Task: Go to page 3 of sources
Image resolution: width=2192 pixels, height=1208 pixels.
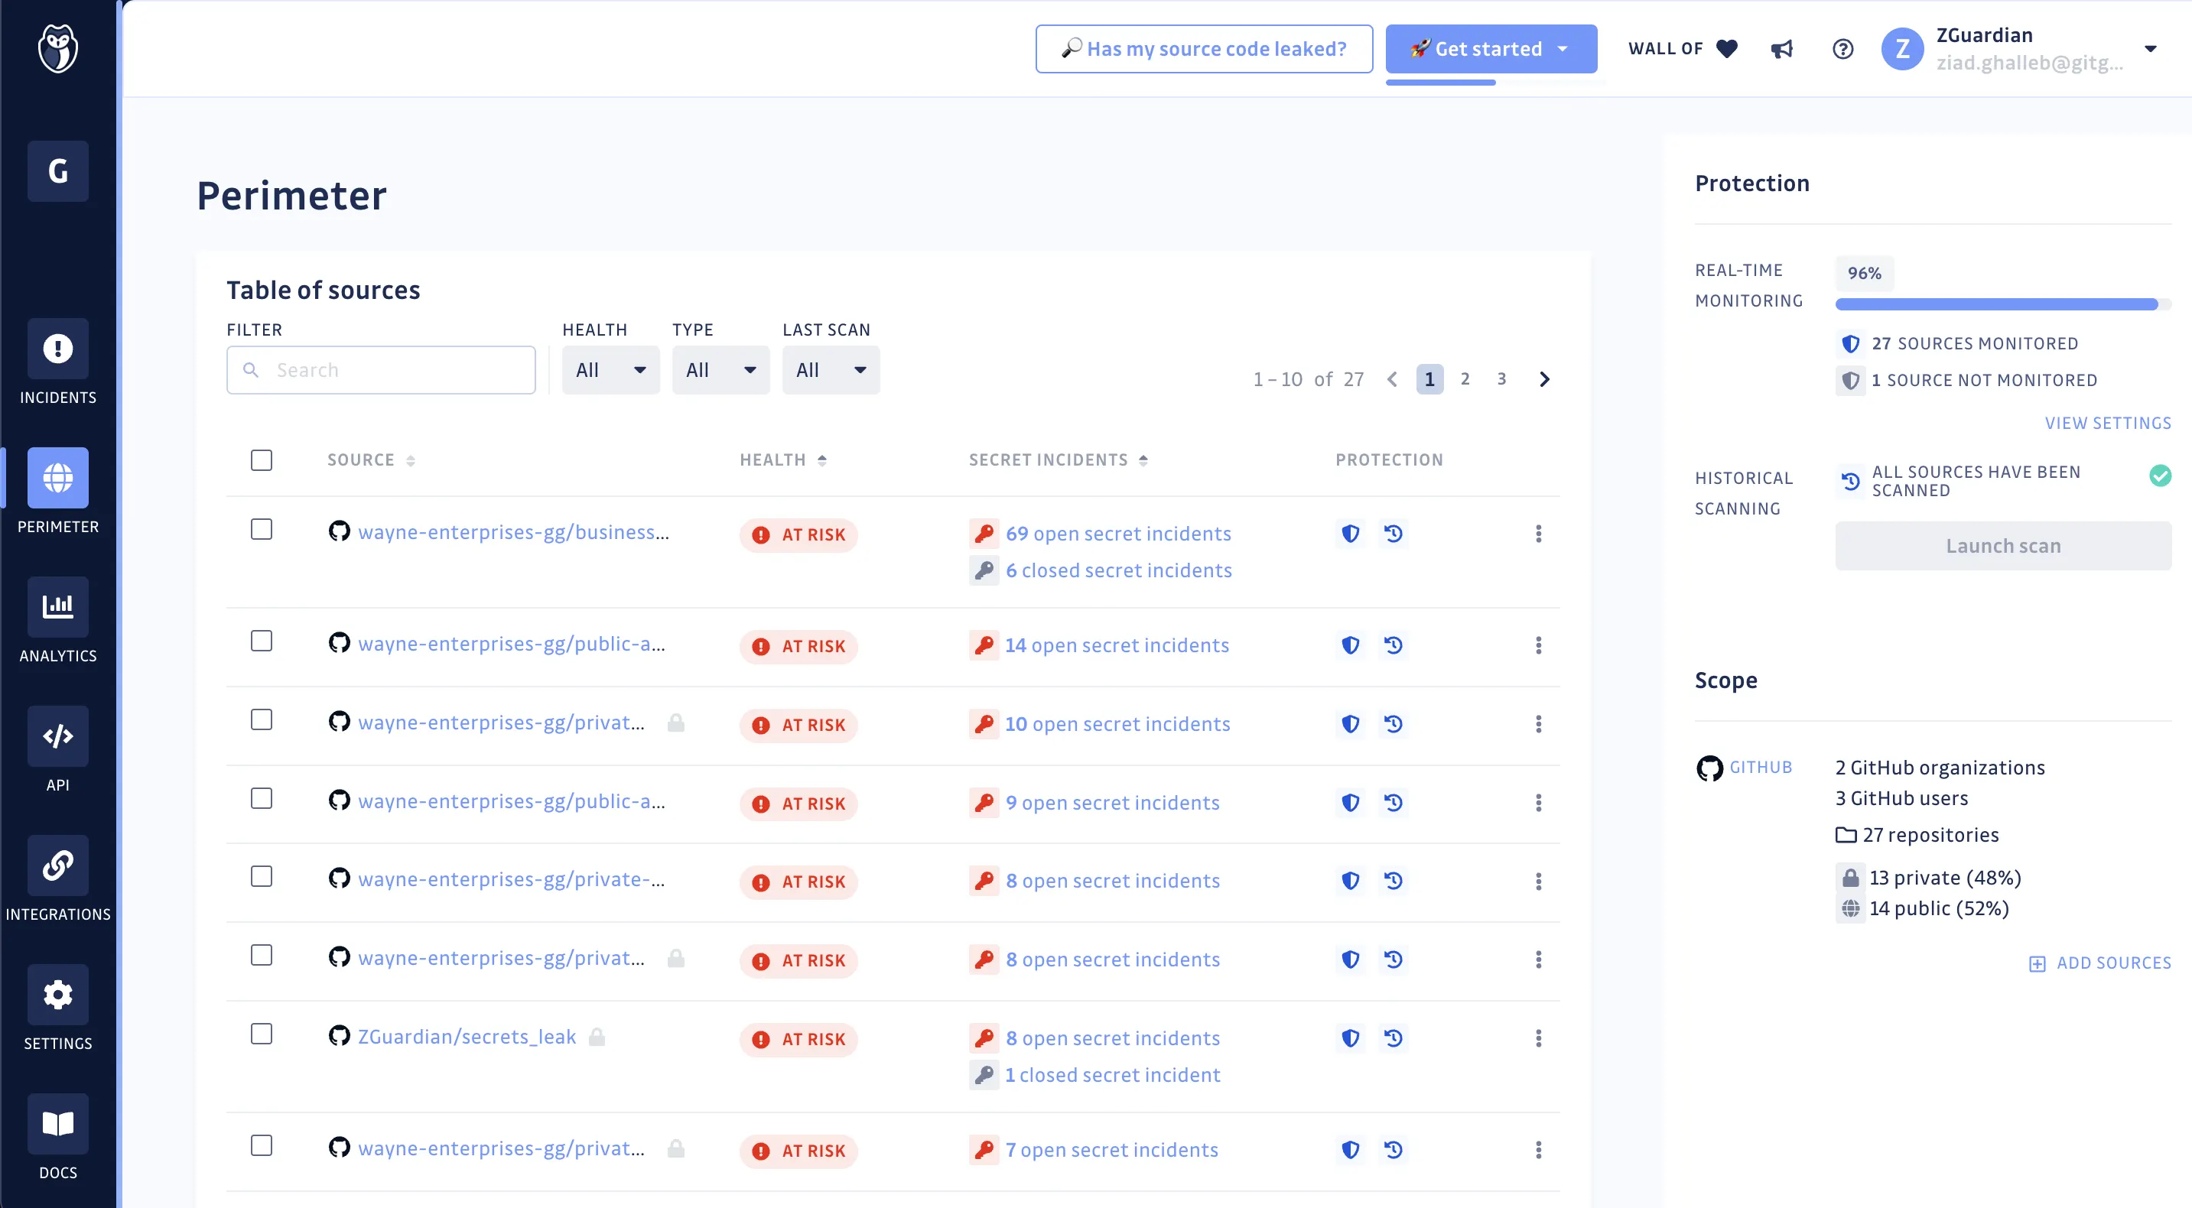Action: click(x=1502, y=379)
